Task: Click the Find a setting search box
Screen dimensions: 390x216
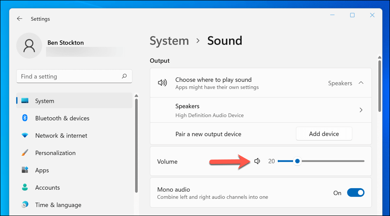Action: [69, 76]
